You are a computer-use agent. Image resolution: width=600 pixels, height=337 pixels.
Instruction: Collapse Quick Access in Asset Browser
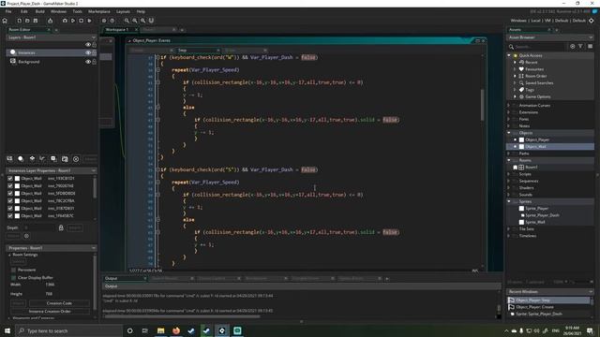click(x=509, y=55)
